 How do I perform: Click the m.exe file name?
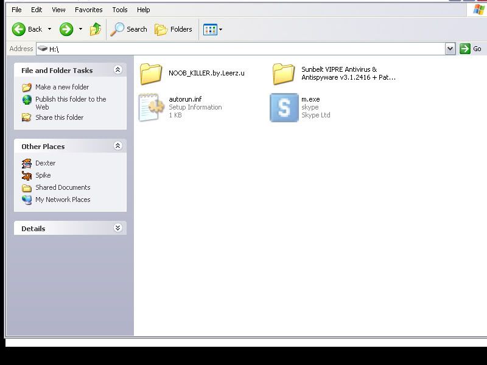(310, 99)
